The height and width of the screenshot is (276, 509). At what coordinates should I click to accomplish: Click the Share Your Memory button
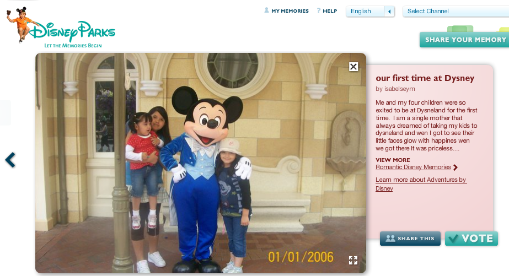[x=464, y=40]
